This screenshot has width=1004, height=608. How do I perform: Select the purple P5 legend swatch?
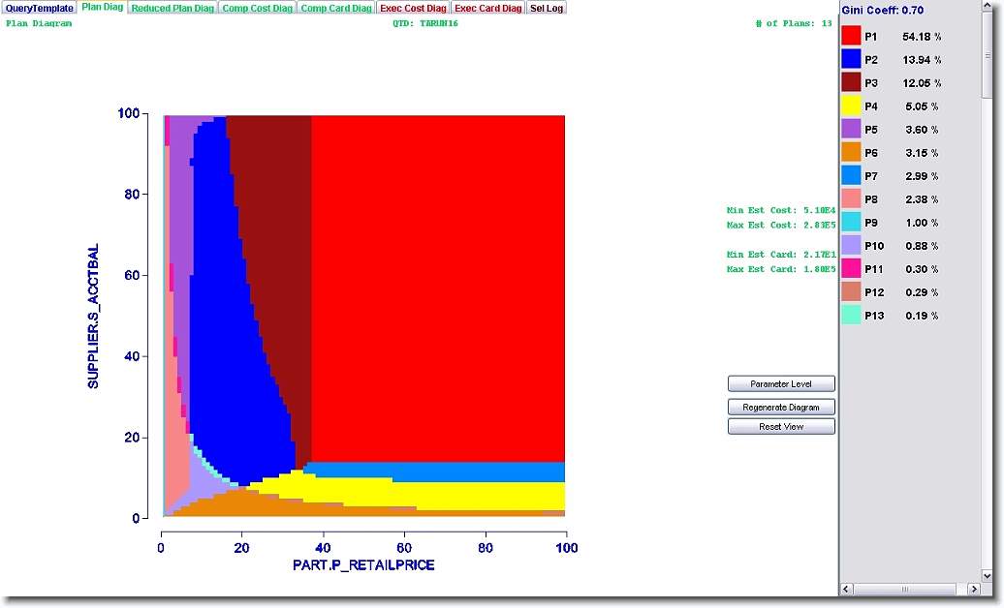851,129
